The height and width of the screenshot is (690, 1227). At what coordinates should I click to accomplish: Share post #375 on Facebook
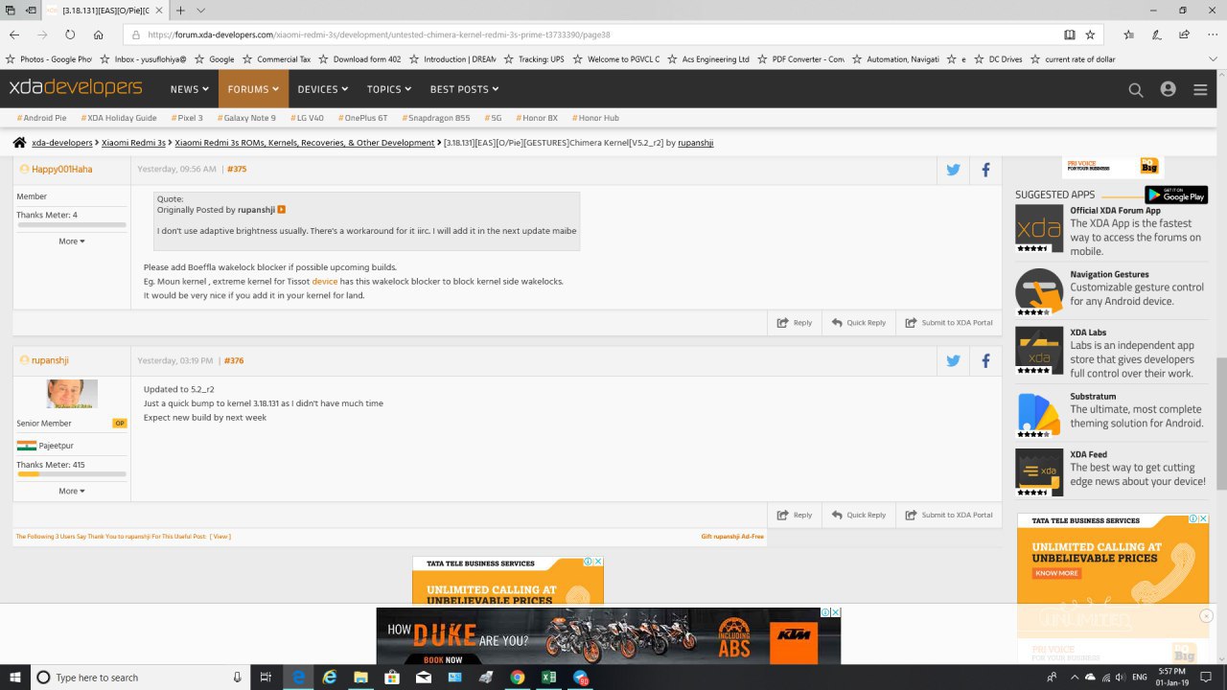tap(985, 170)
